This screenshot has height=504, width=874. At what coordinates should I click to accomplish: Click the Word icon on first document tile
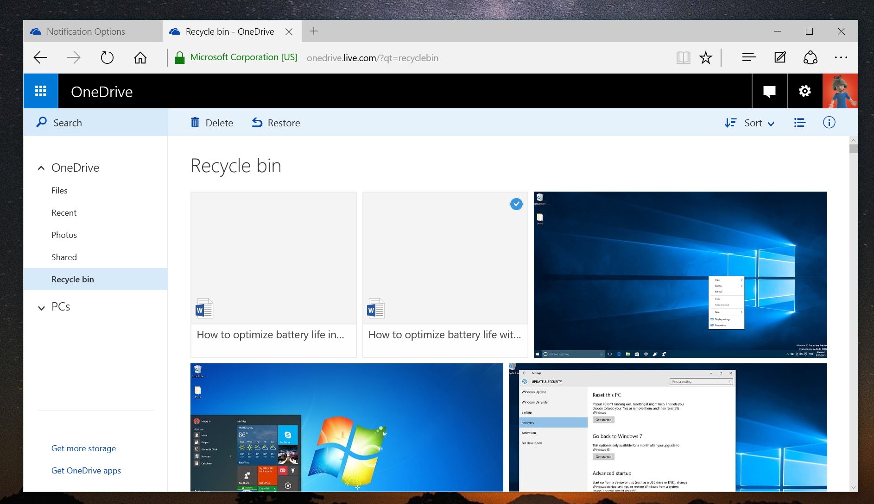204,308
